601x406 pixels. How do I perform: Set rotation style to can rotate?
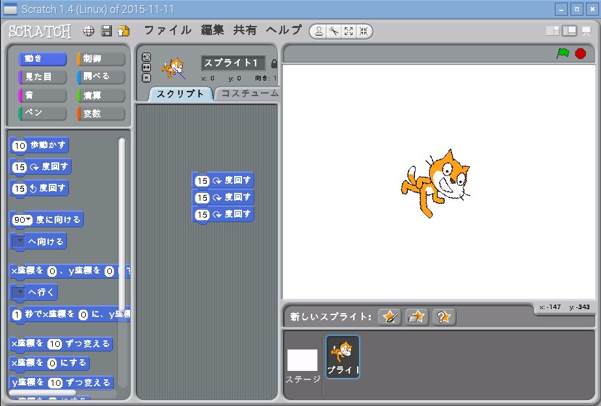(x=146, y=57)
